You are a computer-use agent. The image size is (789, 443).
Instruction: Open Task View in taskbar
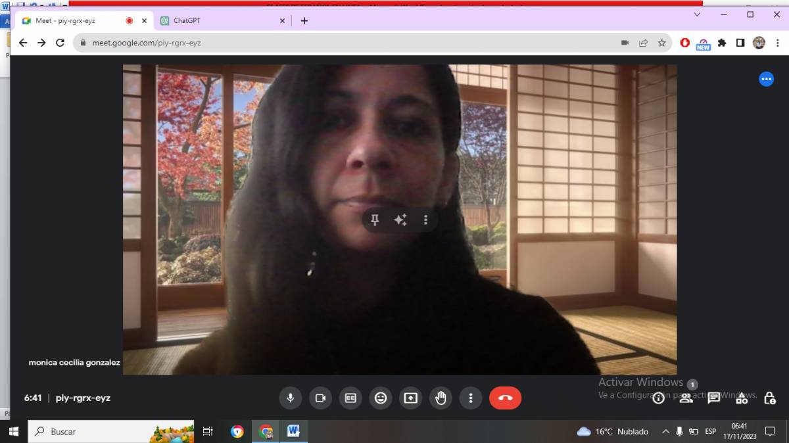click(208, 431)
